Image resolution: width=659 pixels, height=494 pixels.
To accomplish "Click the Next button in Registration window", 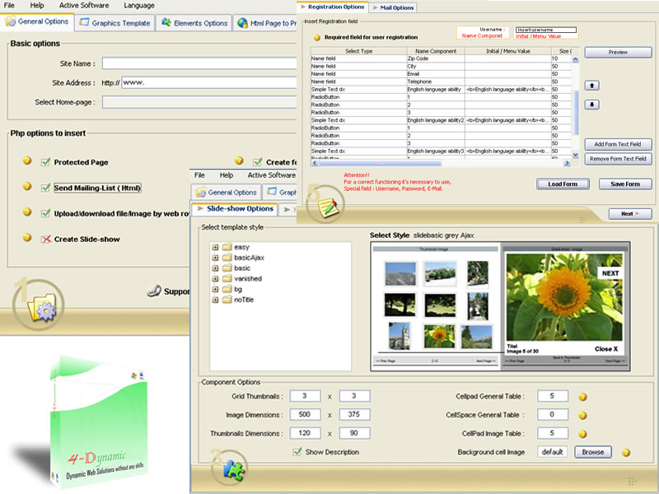I will (630, 214).
